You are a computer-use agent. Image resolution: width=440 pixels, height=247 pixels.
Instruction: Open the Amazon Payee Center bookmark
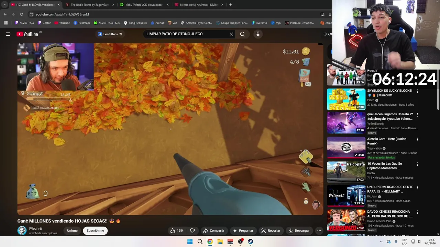pos(196,23)
